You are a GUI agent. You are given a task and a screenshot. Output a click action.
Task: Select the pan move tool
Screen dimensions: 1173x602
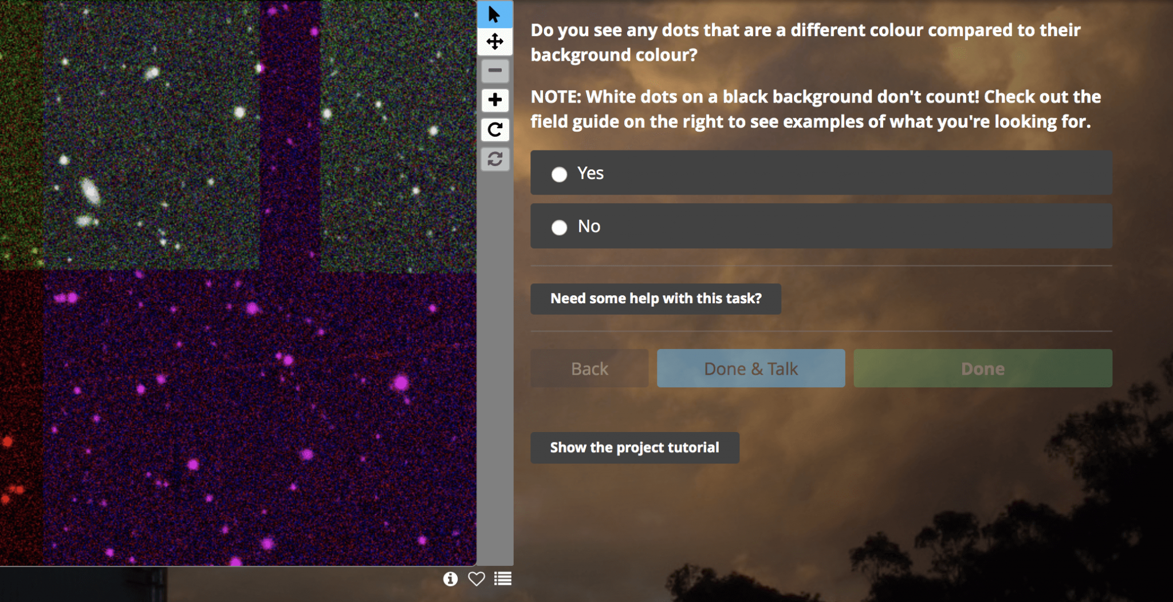pos(495,42)
